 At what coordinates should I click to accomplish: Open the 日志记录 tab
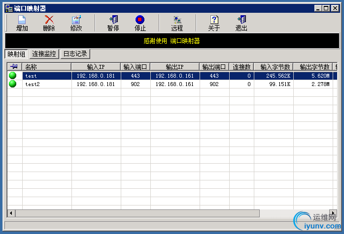pyautogui.click(x=75, y=54)
